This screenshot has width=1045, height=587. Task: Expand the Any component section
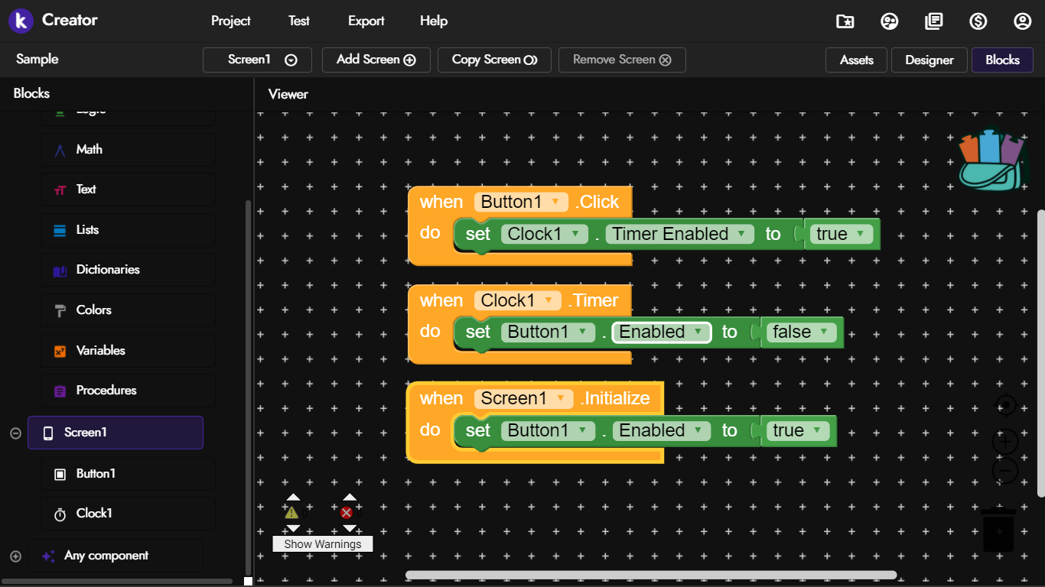pyautogui.click(x=15, y=556)
